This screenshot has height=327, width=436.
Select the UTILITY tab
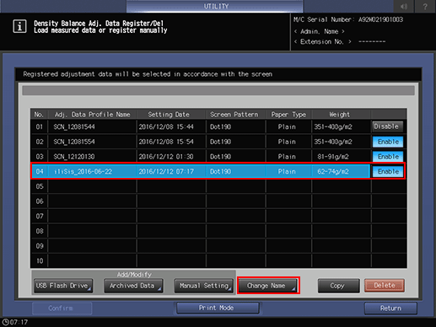pyautogui.click(x=215, y=6)
